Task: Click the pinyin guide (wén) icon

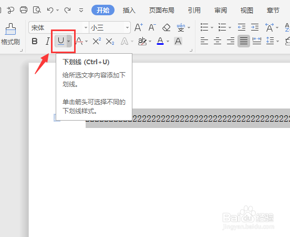Action: 181,27
